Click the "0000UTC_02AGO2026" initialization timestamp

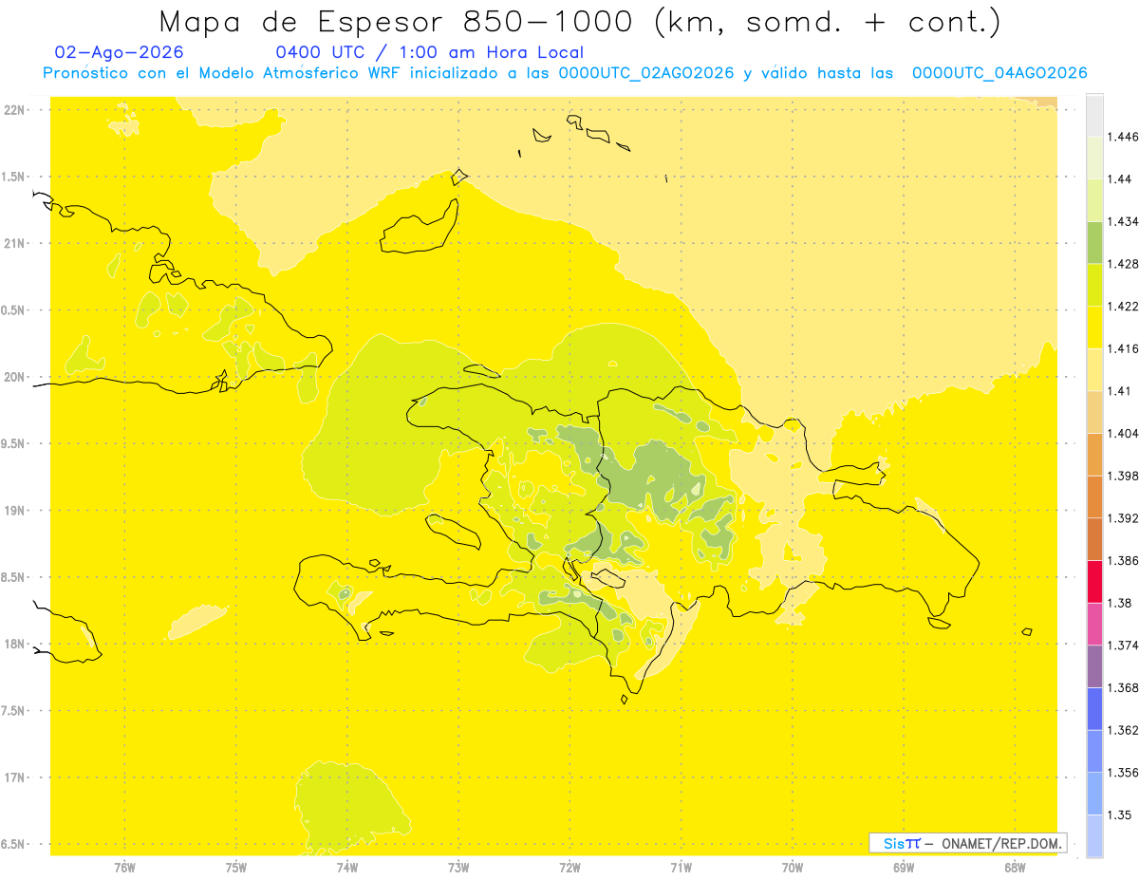[x=646, y=73]
